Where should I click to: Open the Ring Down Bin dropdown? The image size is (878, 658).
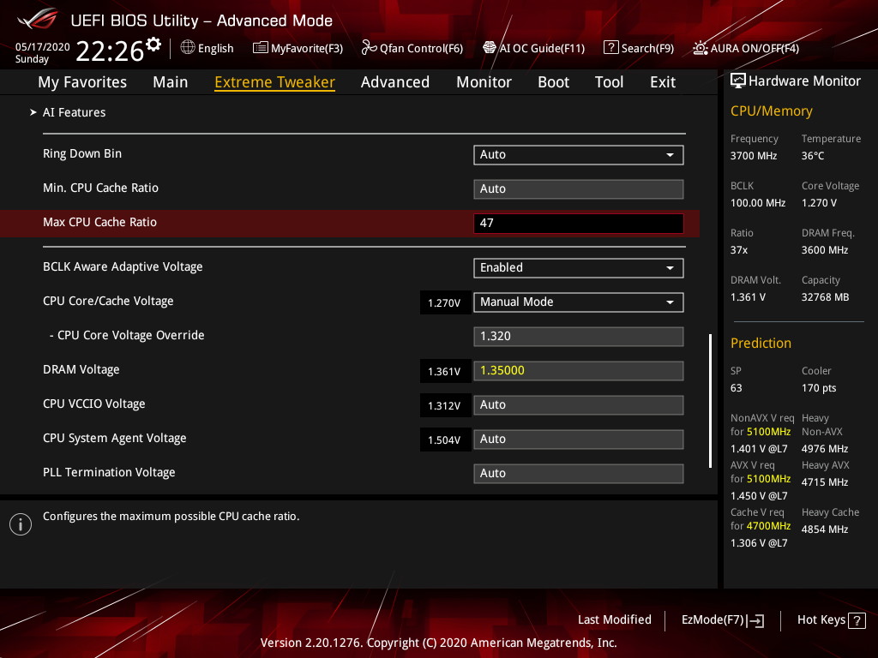(x=579, y=155)
